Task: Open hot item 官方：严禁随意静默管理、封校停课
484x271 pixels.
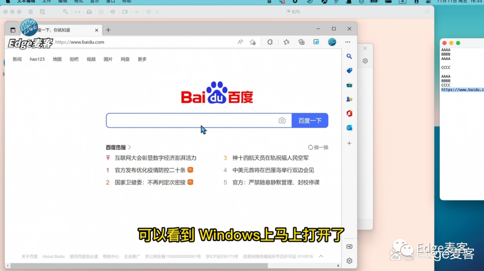Action: 276,182
